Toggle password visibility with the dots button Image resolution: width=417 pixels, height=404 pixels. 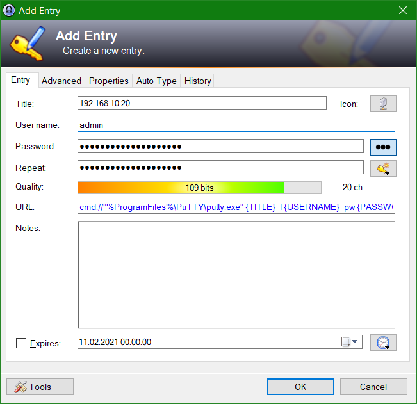coord(383,147)
